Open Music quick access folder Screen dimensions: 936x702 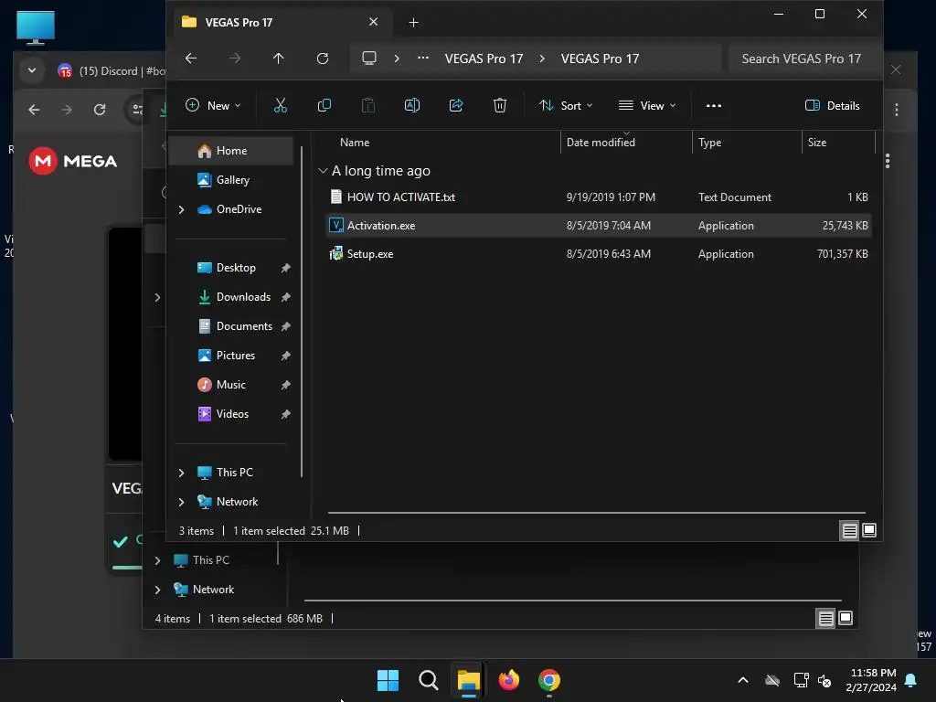pos(231,385)
